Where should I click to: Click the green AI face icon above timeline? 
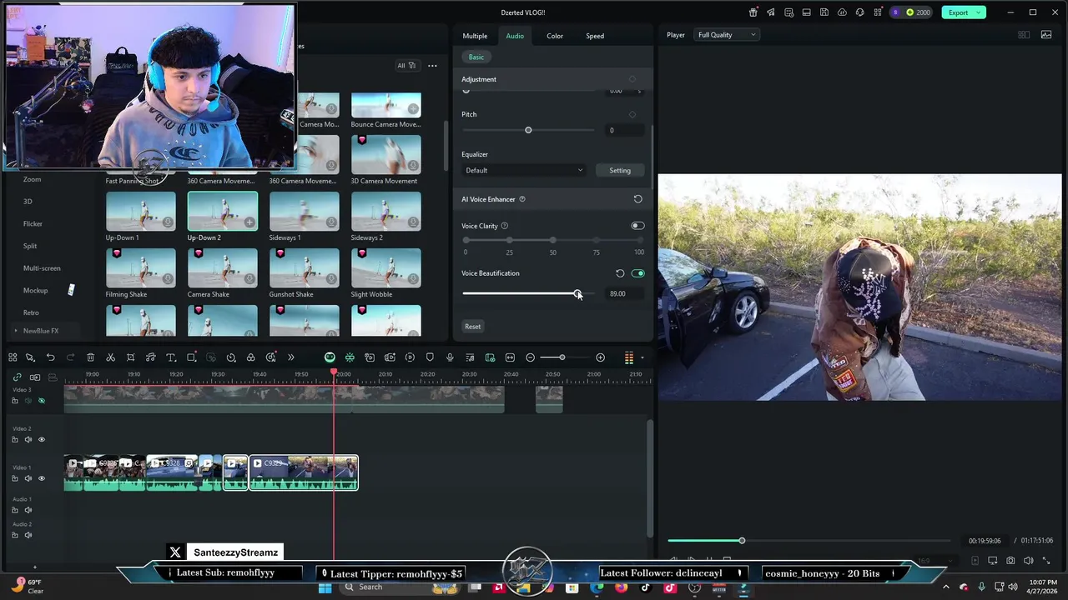[x=330, y=357]
